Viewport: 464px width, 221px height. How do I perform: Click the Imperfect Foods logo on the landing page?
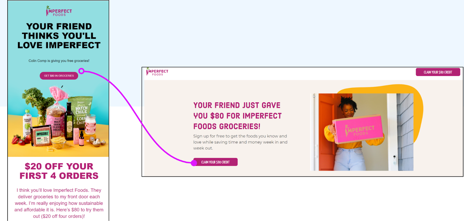point(157,72)
